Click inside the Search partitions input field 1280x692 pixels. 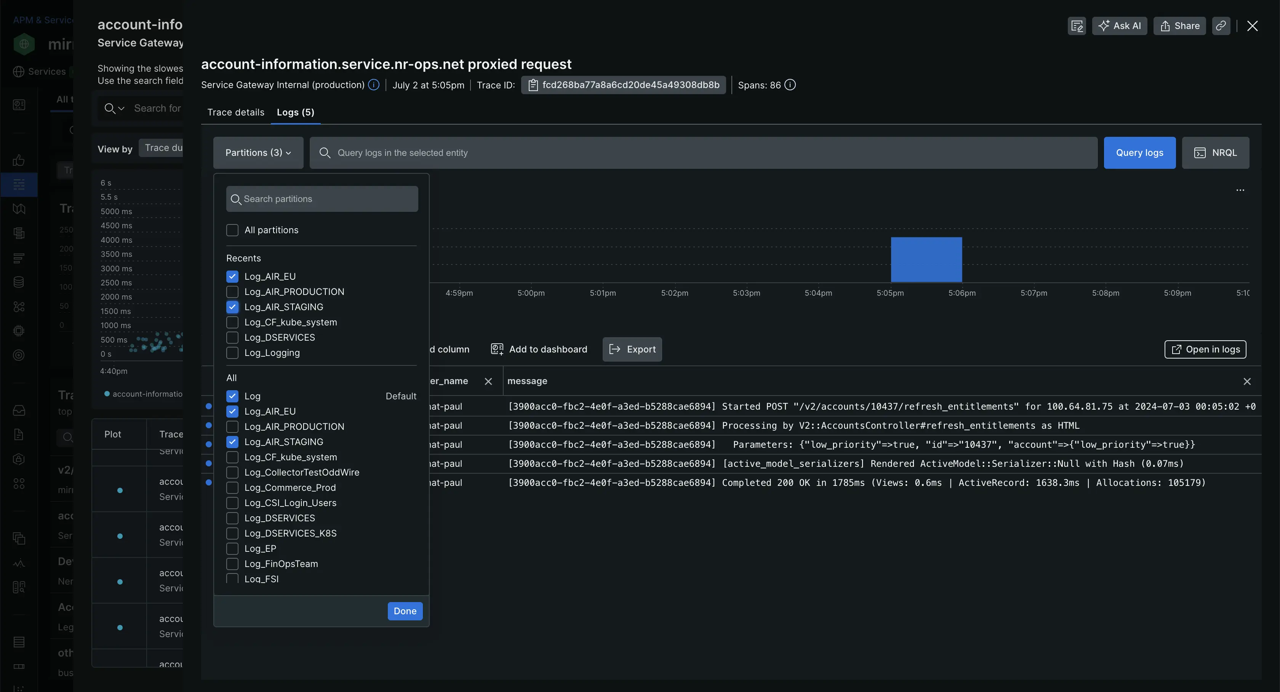pyautogui.click(x=322, y=199)
